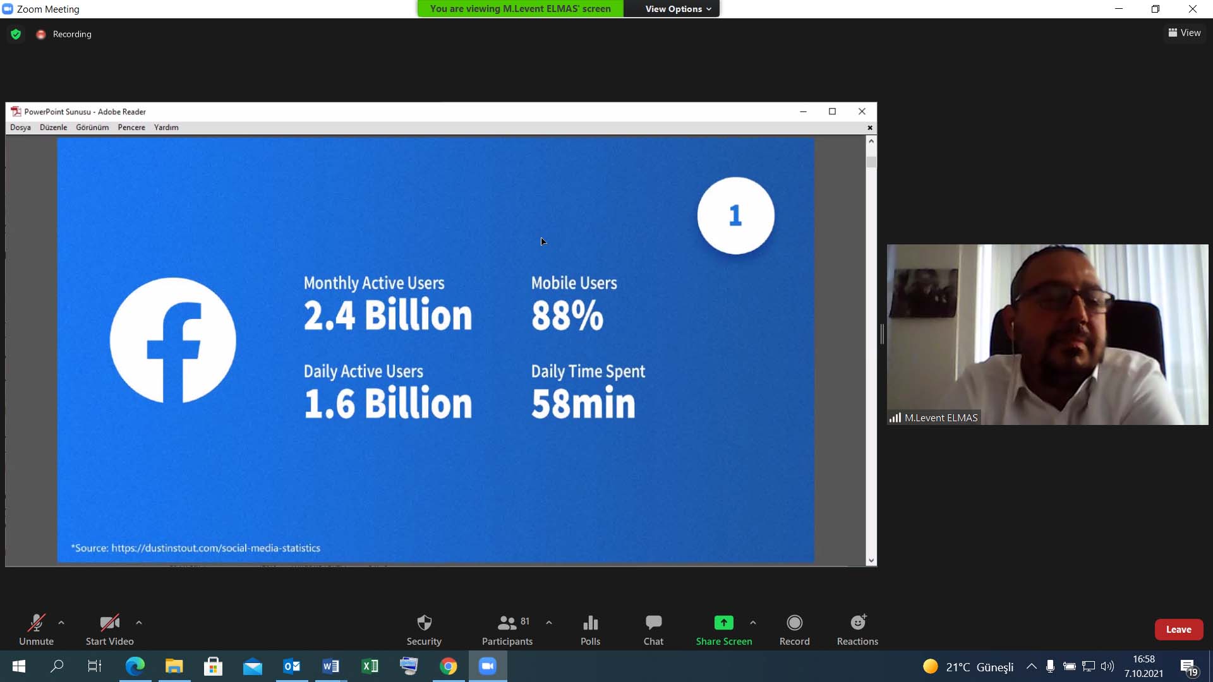The height and width of the screenshot is (682, 1213).
Task: Click the Adobe Reader scrollbar down arrow
Action: pyautogui.click(x=871, y=560)
